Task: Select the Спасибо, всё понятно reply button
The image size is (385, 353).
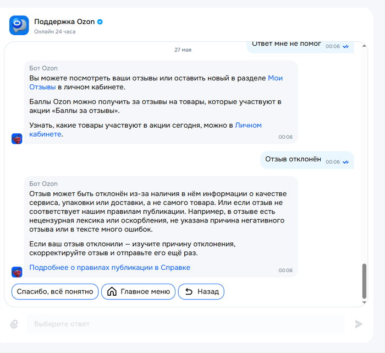Action: (x=55, y=291)
